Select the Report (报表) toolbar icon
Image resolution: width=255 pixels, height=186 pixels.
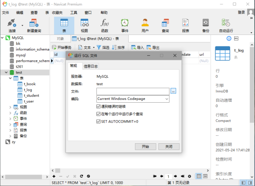coord(185,26)
